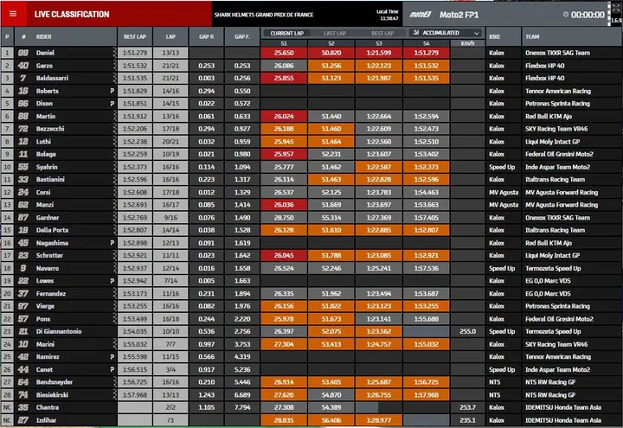The image size is (623, 428).
Task: Click Marini's gap 3.753
Action: pyautogui.click(x=242, y=344)
